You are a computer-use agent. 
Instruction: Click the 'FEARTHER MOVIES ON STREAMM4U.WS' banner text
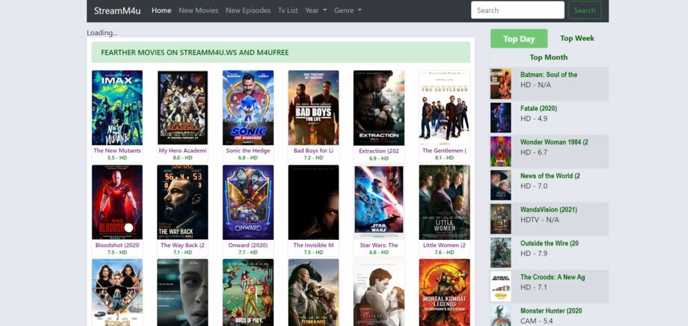pyautogui.click(x=195, y=52)
